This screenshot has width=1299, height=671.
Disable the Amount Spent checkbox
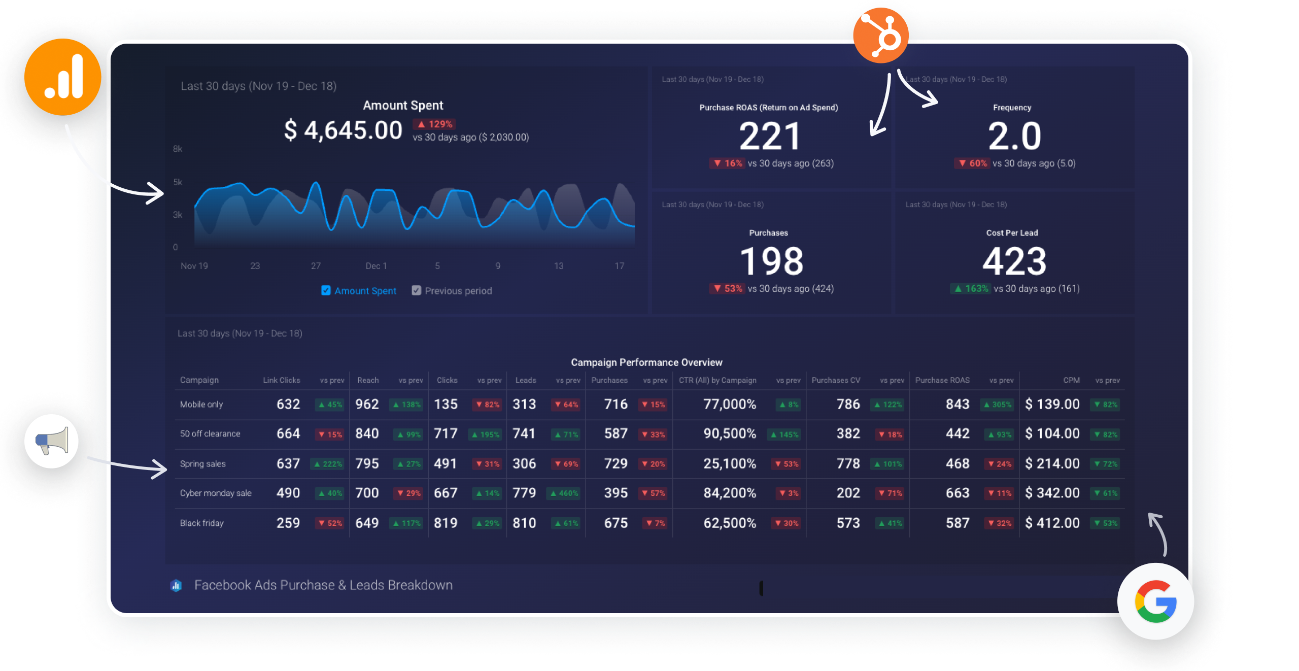point(326,290)
